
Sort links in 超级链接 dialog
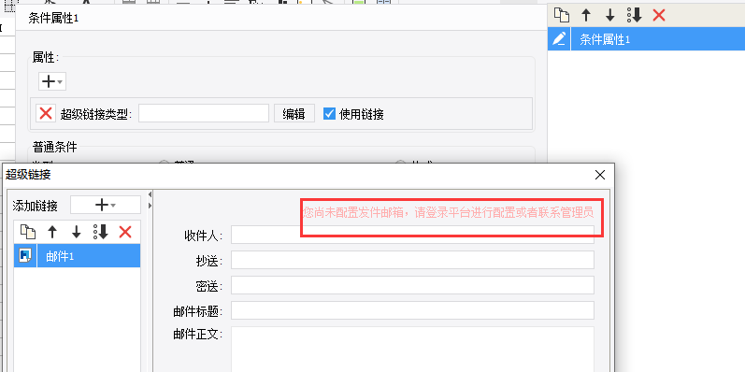click(101, 232)
